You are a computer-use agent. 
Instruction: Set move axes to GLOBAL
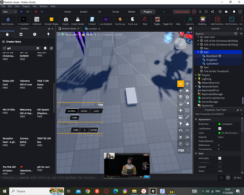click(x=72, y=111)
